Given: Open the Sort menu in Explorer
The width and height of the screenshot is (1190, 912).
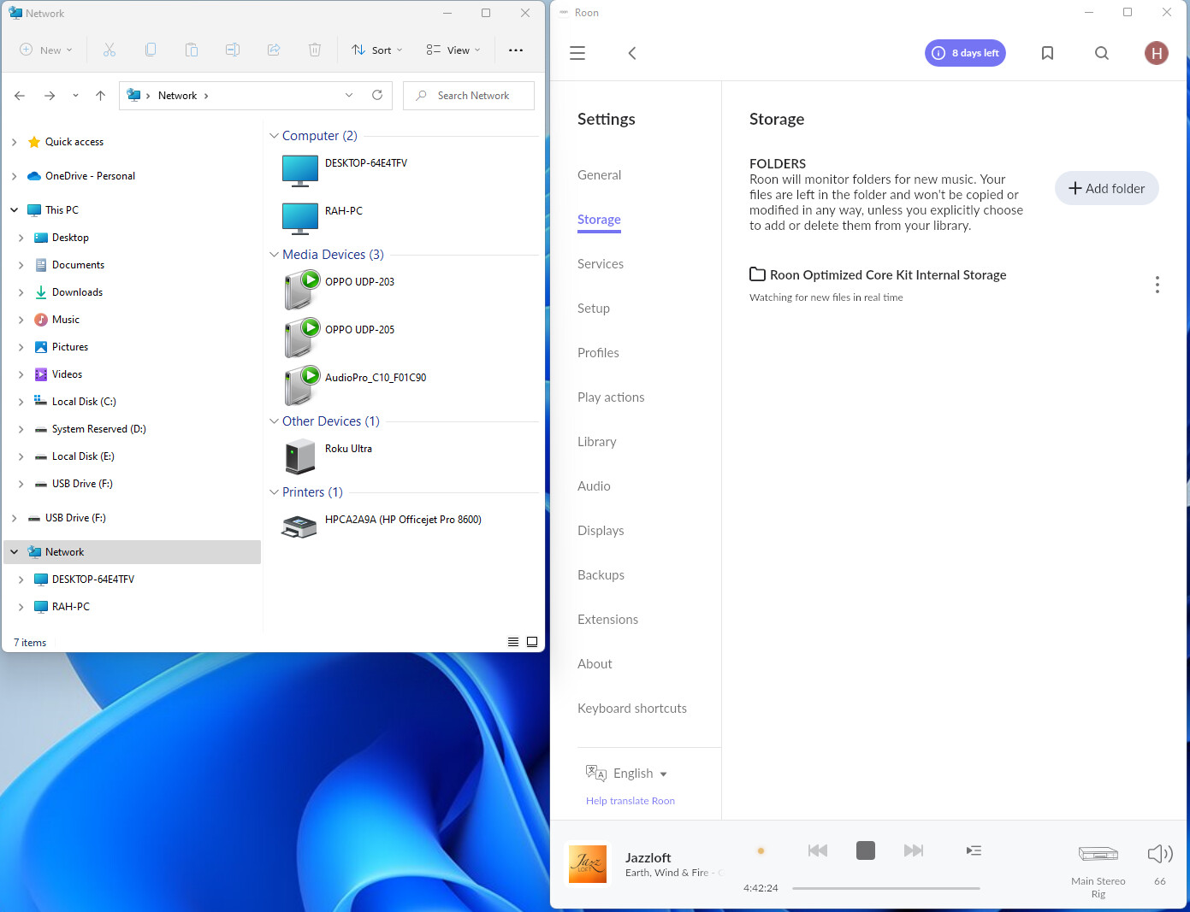Looking at the screenshot, I should (x=376, y=50).
